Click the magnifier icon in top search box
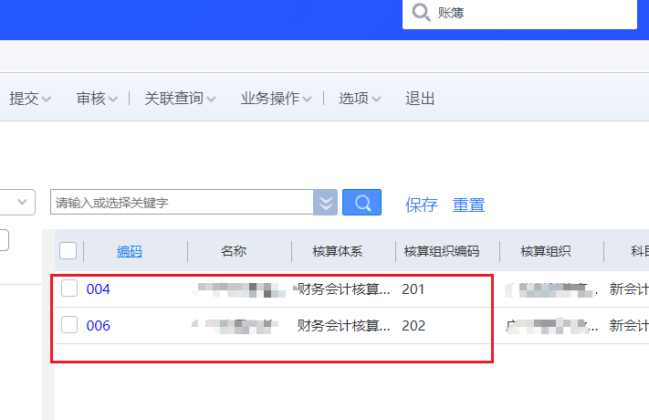 tap(421, 13)
